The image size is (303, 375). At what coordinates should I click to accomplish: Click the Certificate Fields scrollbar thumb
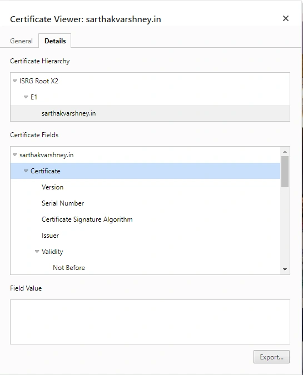coord(285,172)
